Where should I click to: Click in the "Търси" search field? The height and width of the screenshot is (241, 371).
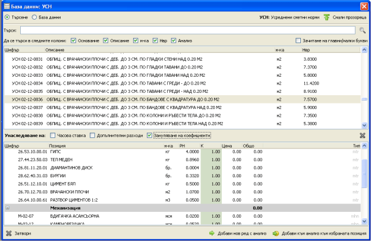pos(187,29)
